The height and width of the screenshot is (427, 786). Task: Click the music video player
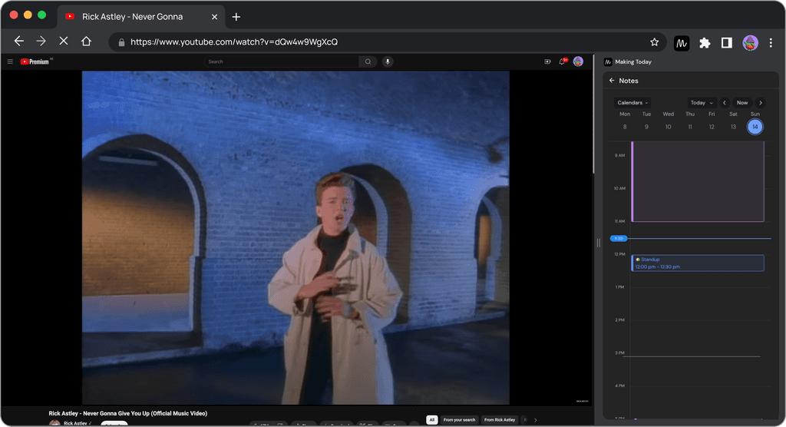[x=296, y=237]
